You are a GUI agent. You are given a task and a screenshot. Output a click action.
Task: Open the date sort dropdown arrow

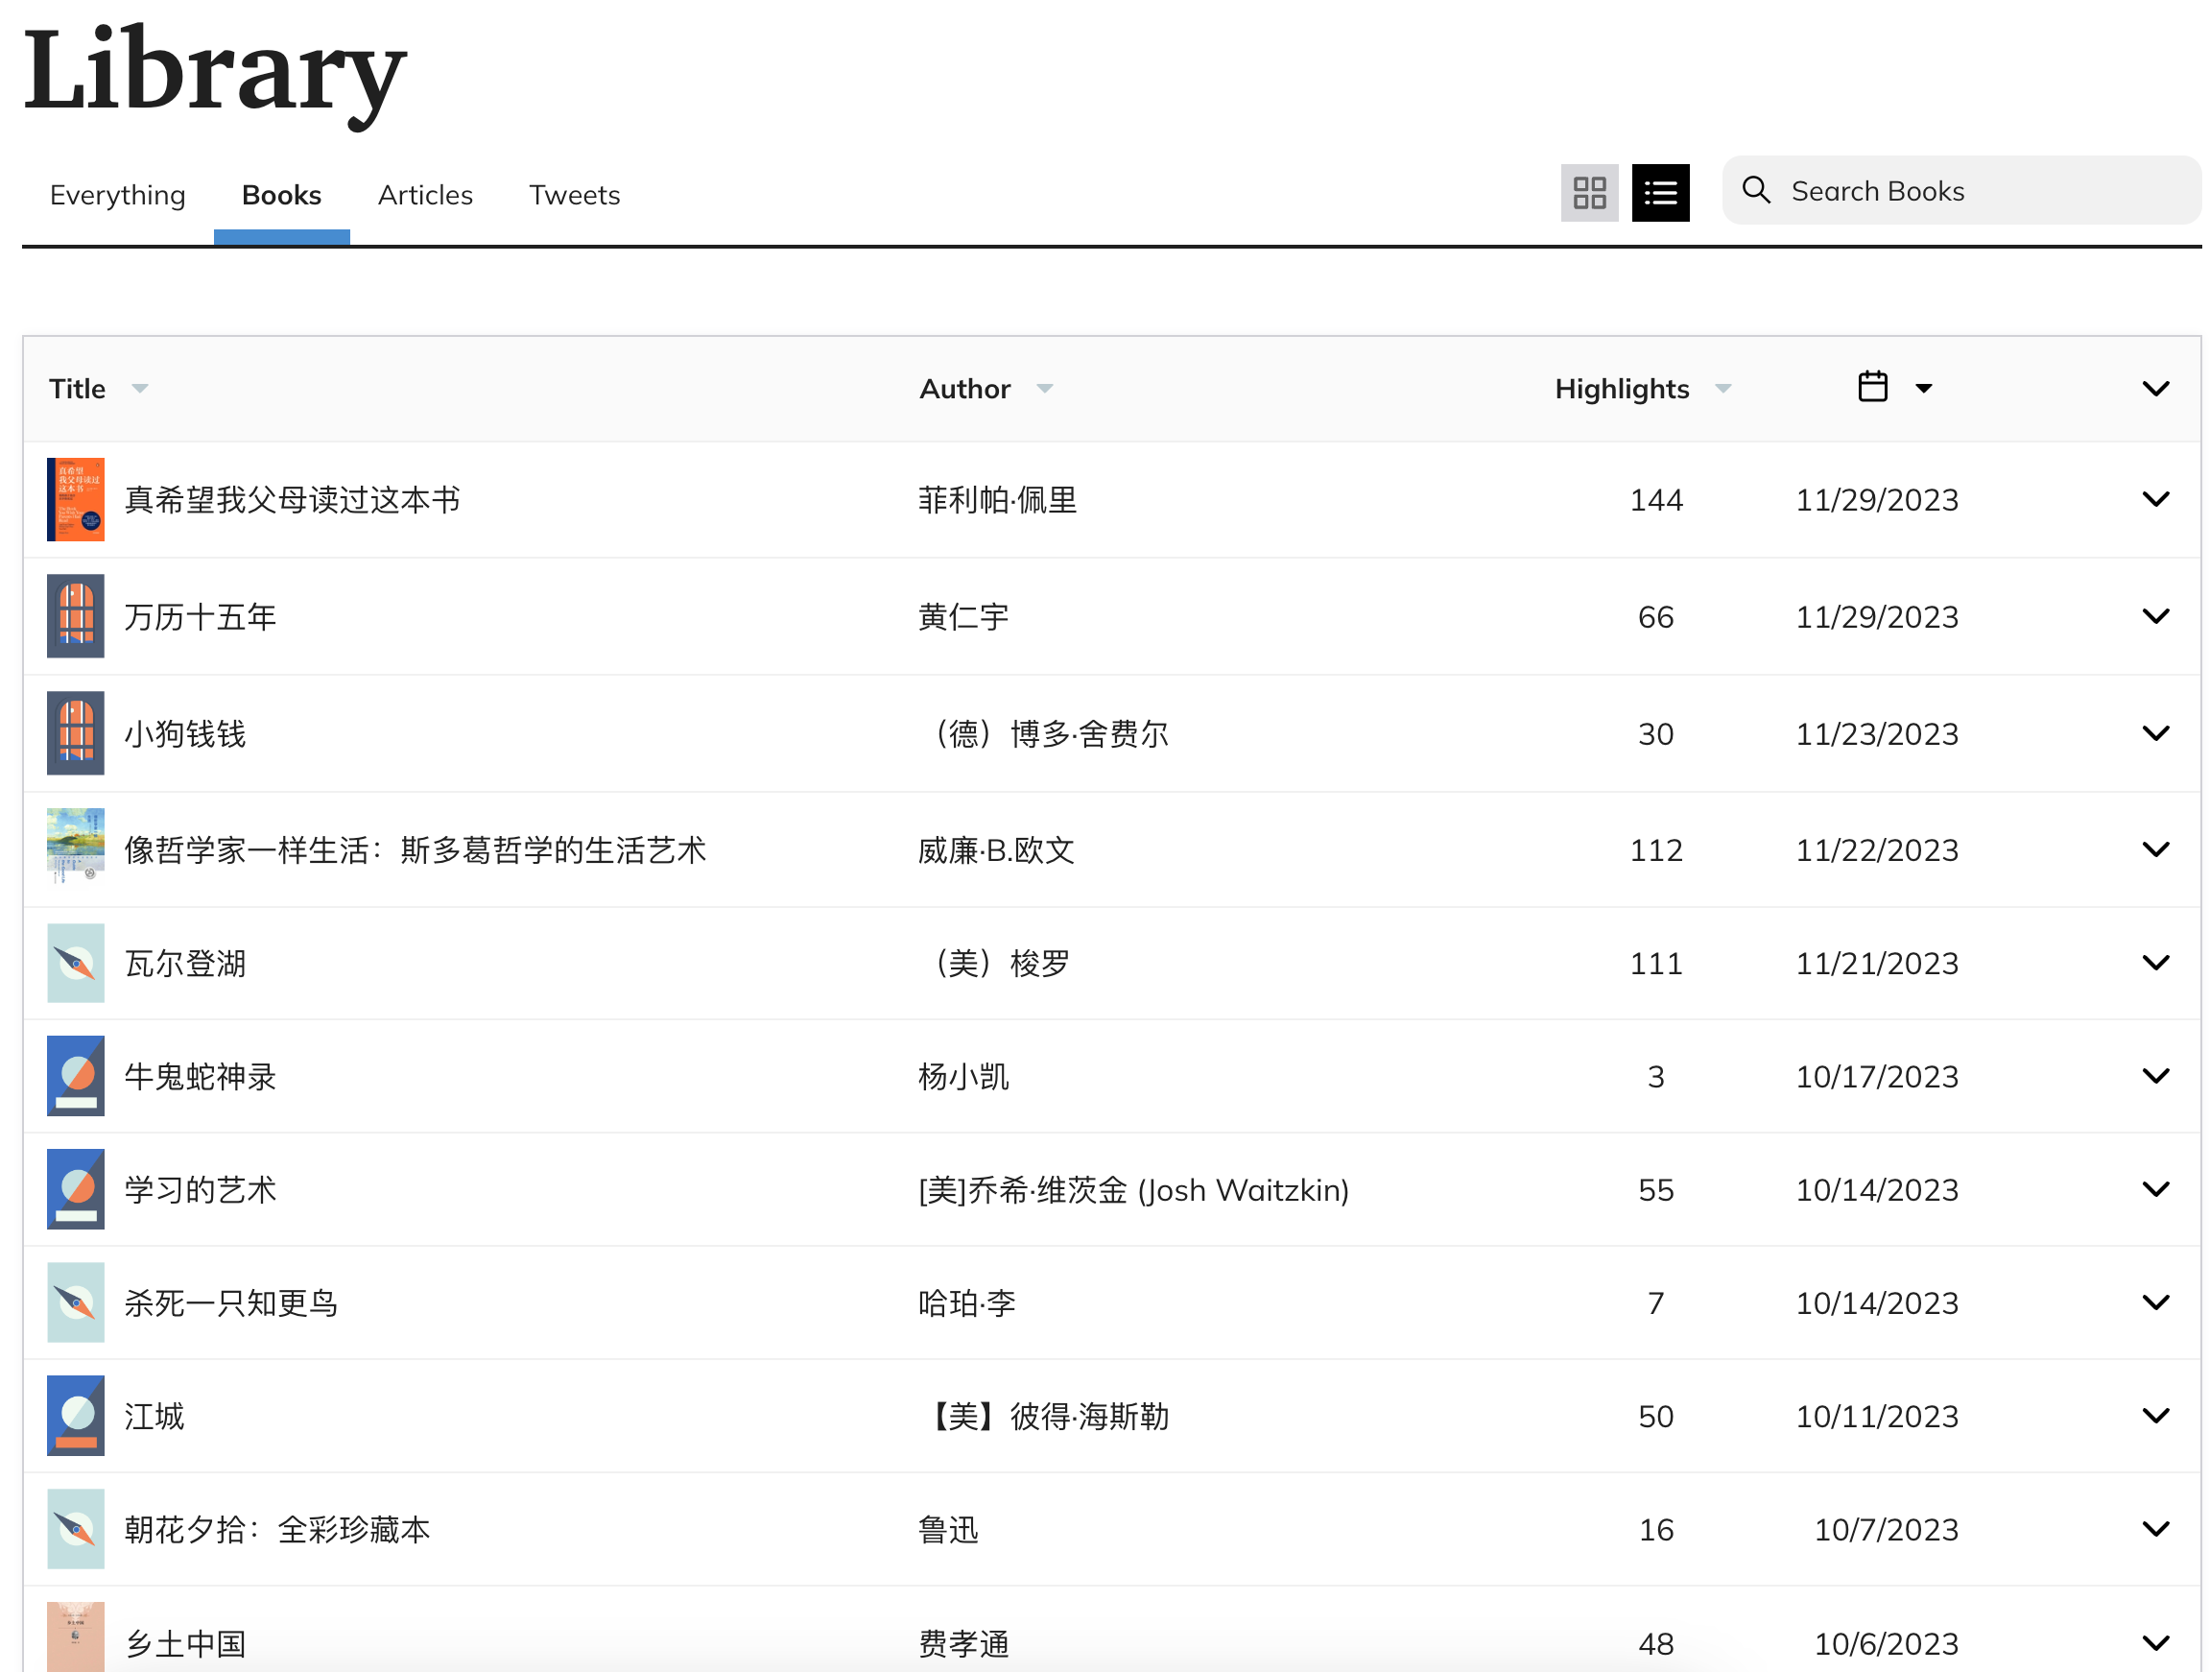click(1923, 389)
